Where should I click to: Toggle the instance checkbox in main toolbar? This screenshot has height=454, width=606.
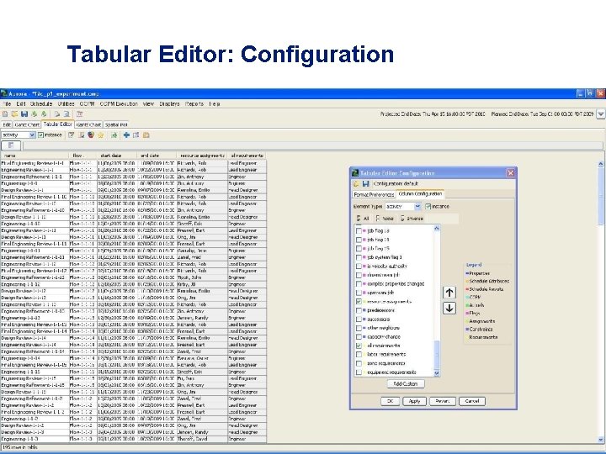(x=40, y=135)
